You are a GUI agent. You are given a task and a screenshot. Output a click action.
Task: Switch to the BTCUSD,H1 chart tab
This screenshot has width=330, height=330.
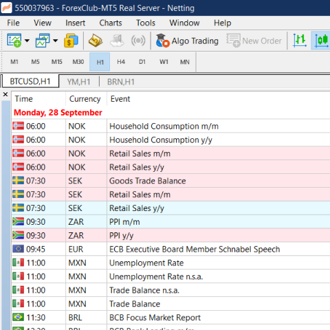coord(30,81)
